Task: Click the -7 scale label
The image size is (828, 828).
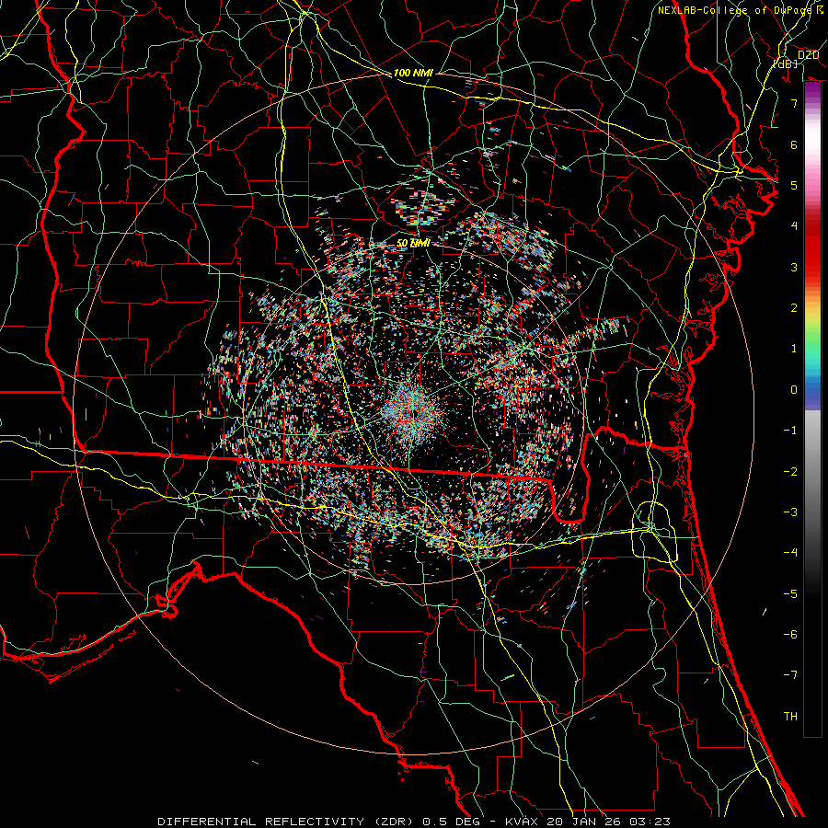Action: pyautogui.click(x=790, y=675)
